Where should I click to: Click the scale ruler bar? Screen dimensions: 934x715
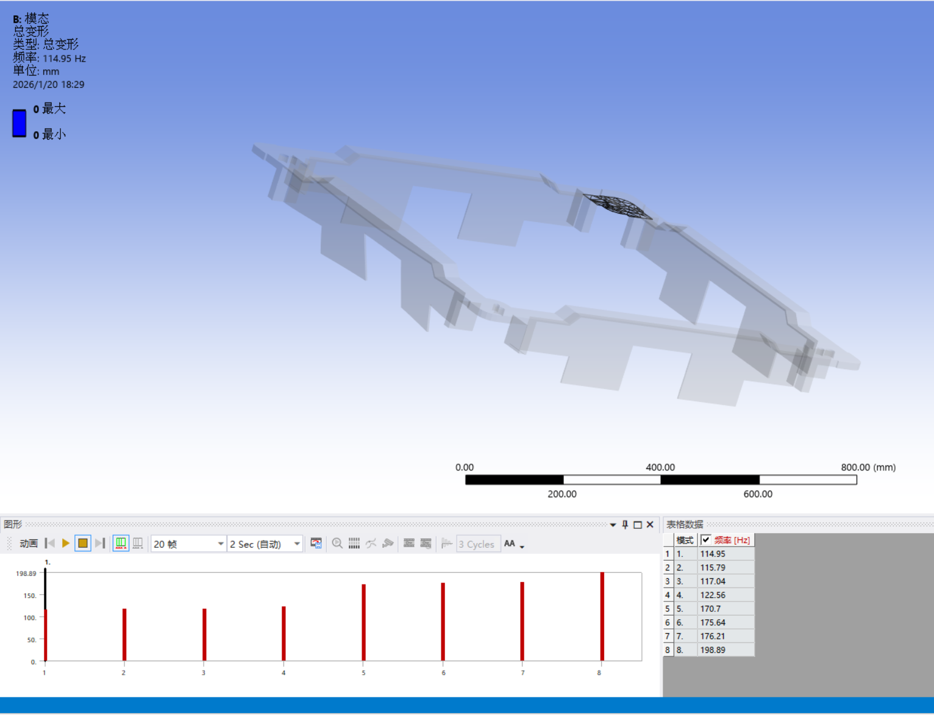[661, 480]
